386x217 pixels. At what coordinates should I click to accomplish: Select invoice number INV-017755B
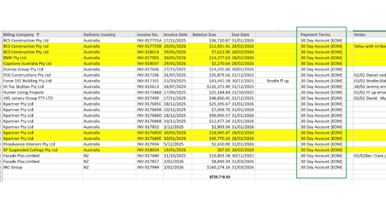coord(149,46)
